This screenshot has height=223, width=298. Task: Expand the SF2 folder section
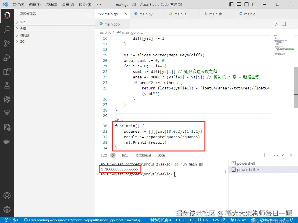click(54, 22)
